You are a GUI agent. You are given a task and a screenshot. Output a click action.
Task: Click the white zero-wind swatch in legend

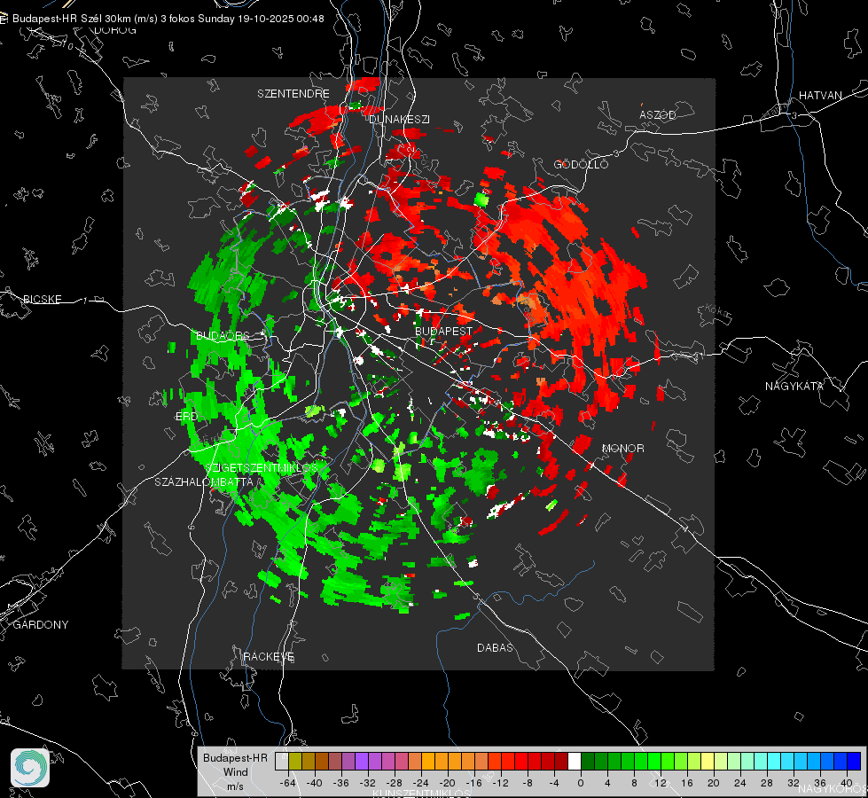575,762
